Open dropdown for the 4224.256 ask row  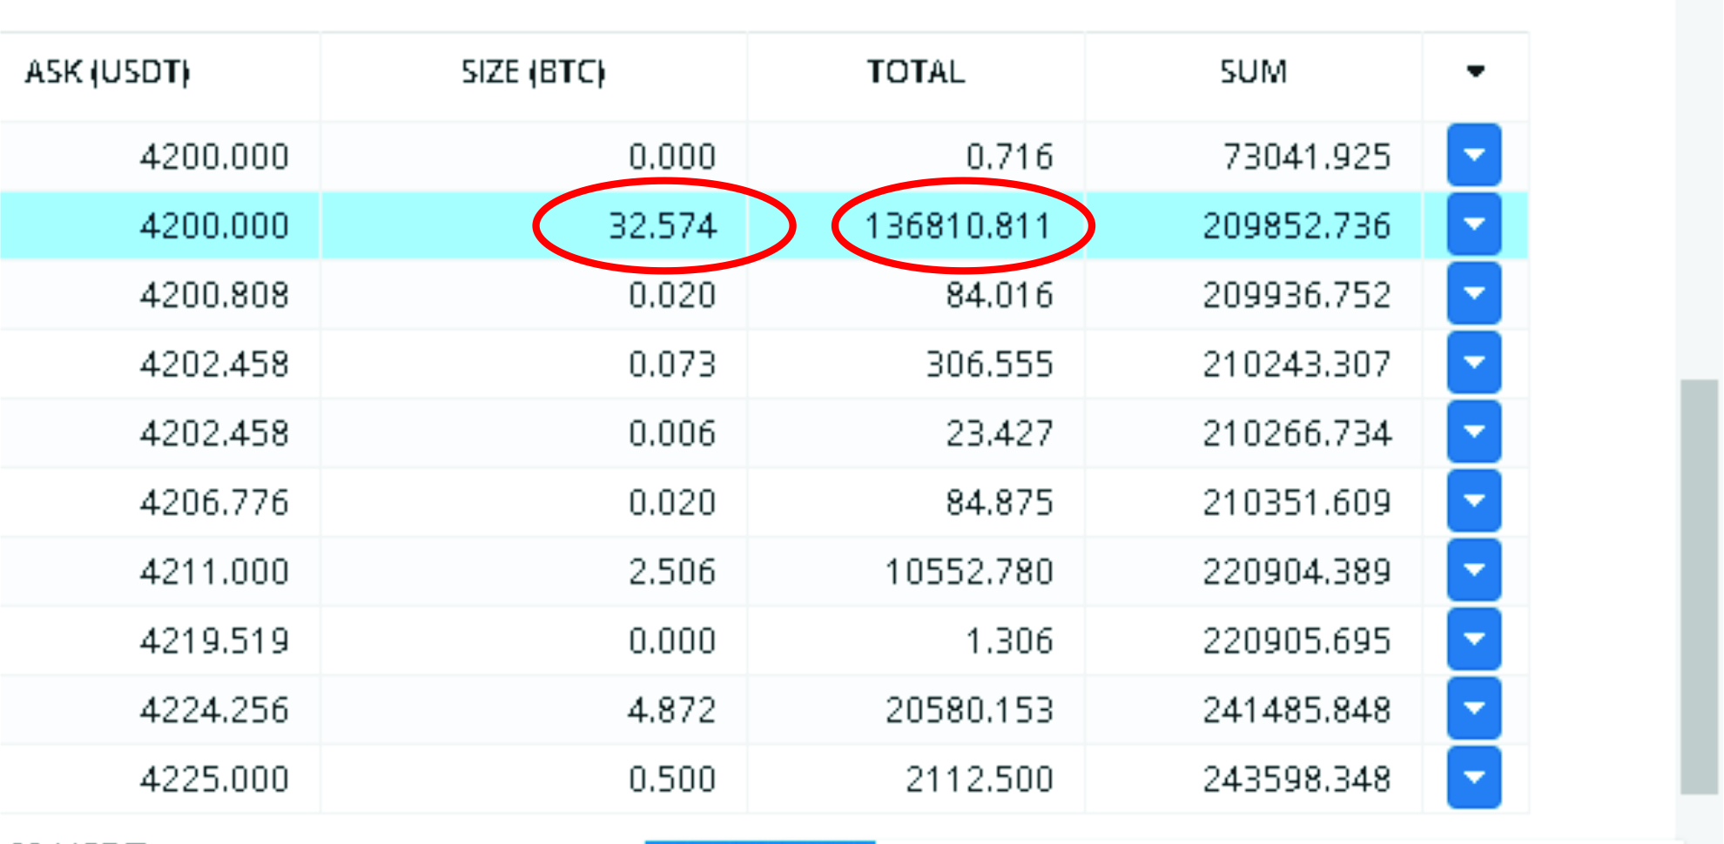[1474, 708]
